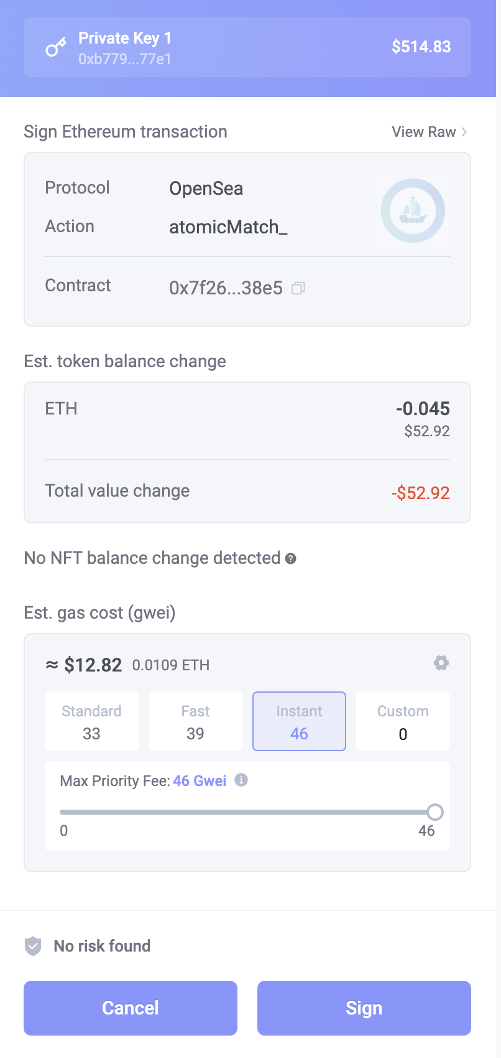Choose the Instant 46 gas option
Viewport: 501px width, 1058px height.
(299, 721)
